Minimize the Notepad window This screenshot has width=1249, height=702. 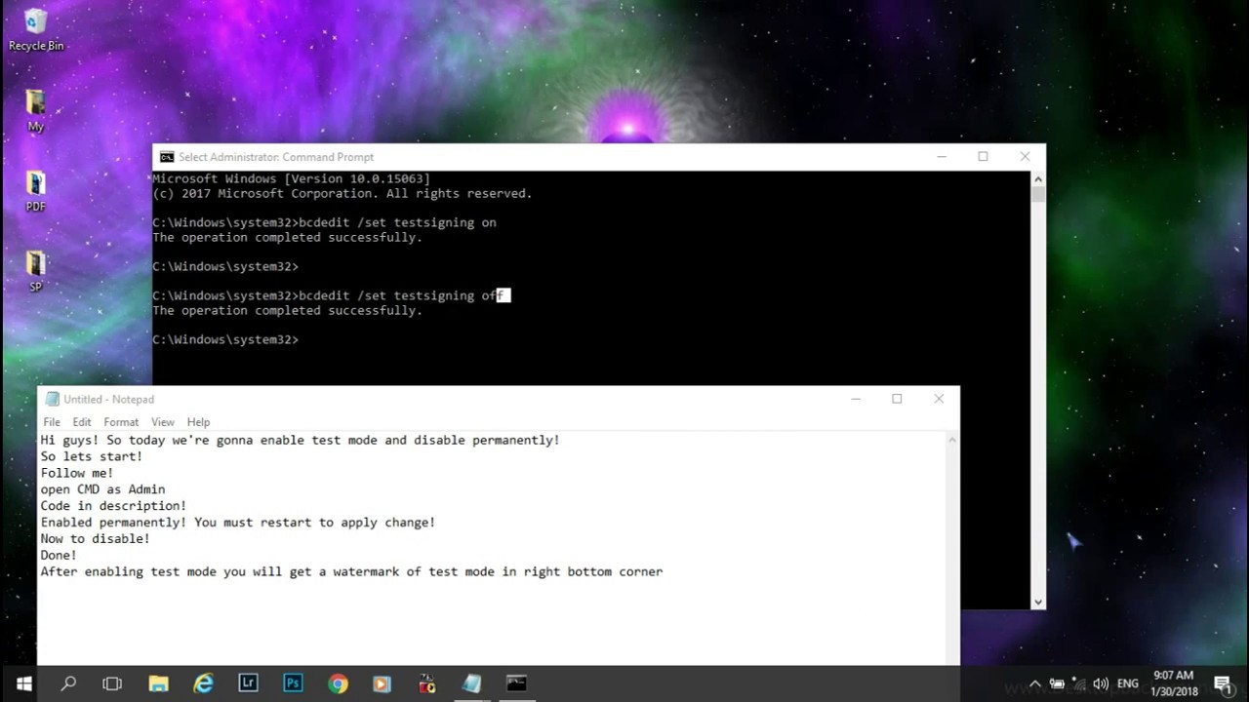point(855,399)
